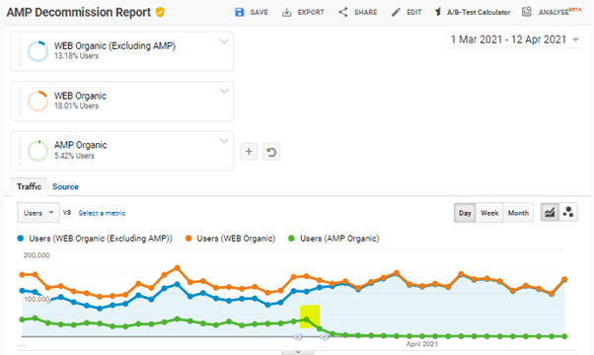Image resolution: width=594 pixels, height=355 pixels.
Task: Click the reset segments undo icon
Action: [x=271, y=152]
